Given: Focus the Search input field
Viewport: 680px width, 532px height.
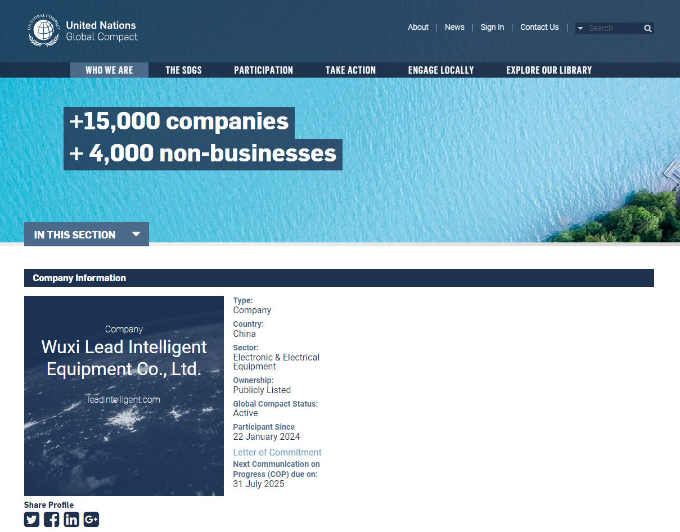Looking at the screenshot, I should (x=613, y=28).
